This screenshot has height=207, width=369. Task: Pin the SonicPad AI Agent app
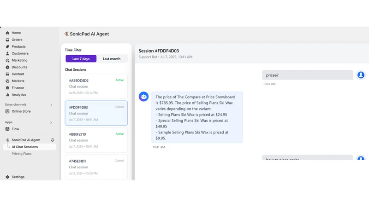(53, 140)
